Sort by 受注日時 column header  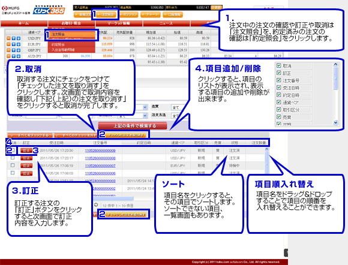[x=56, y=143]
